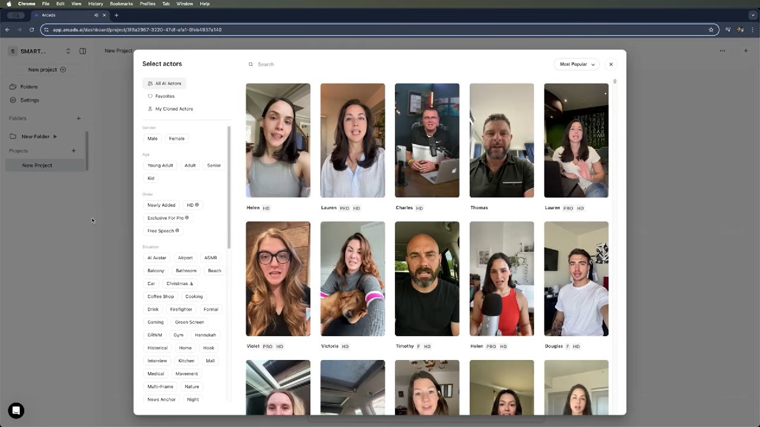Toggle the Female gender filter
760x427 pixels.
pos(177,139)
